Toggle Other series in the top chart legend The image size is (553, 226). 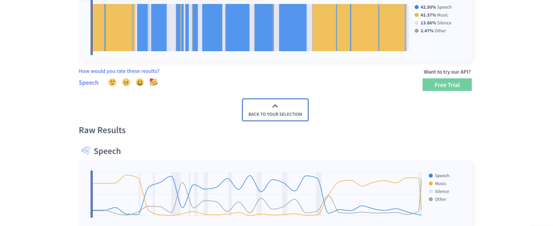point(431,30)
